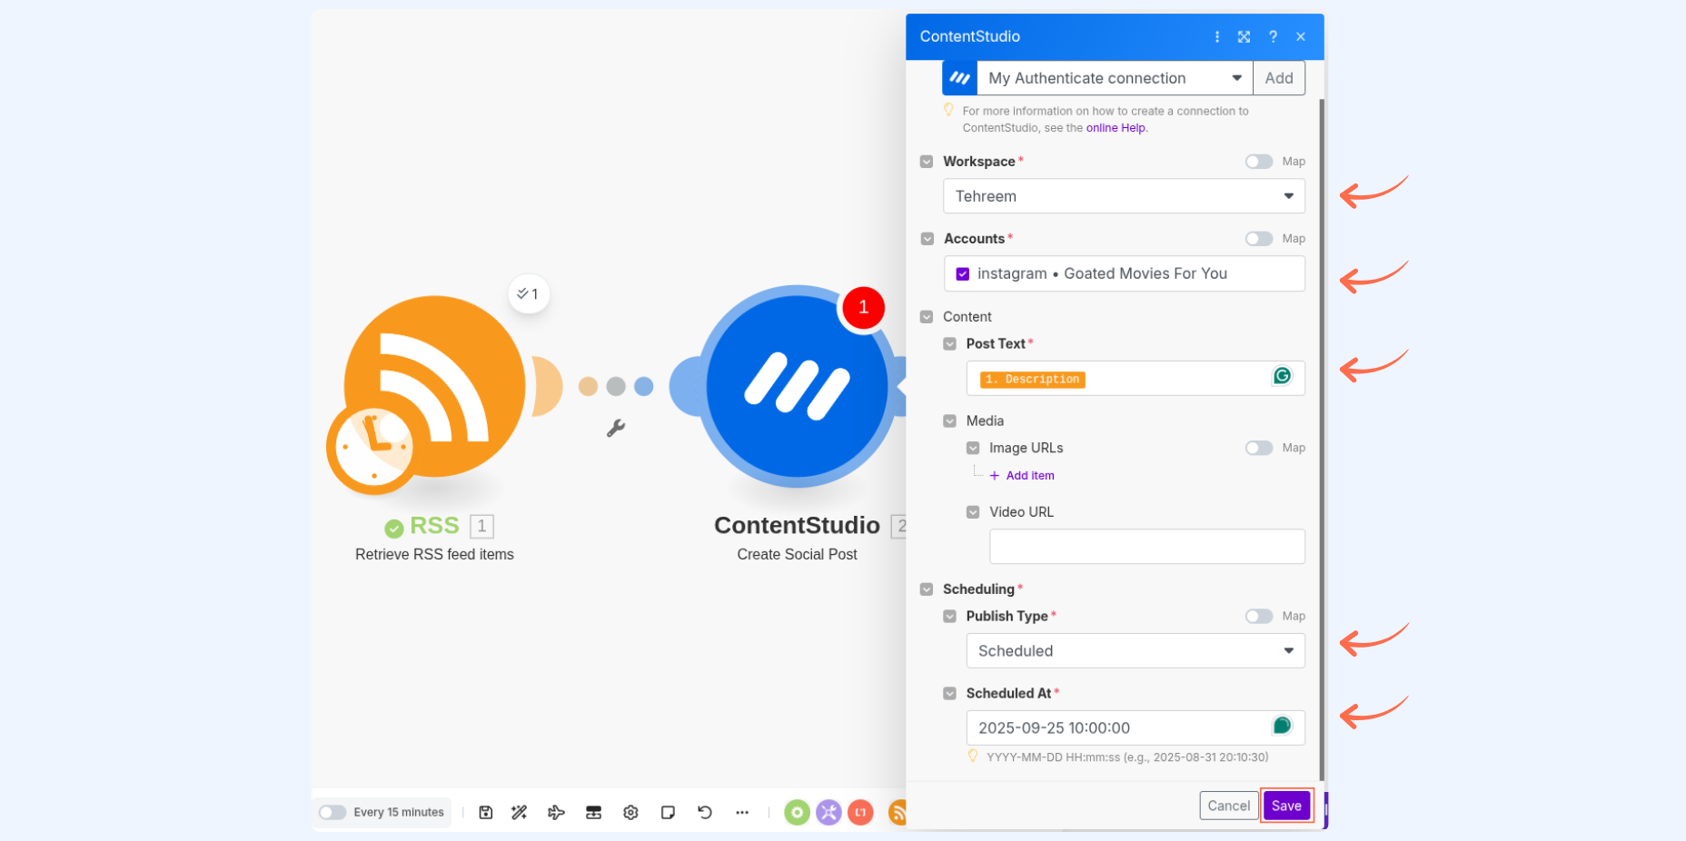Click the Cancel button
The image size is (1686, 841).
(x=1228, y=806)
